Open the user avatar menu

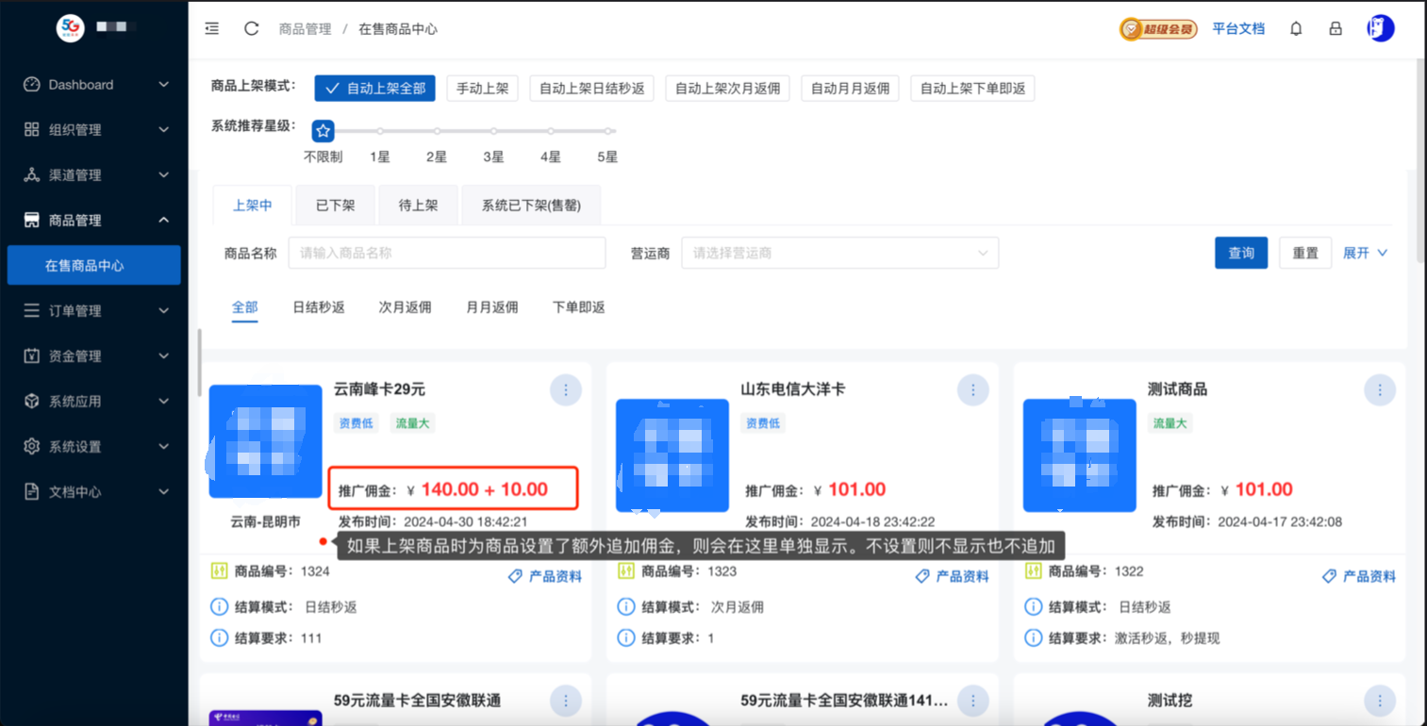(x=1381, y=28)
